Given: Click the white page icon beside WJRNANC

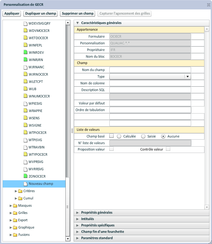Looking at the screenshot, I should click(x=26, y=67).
